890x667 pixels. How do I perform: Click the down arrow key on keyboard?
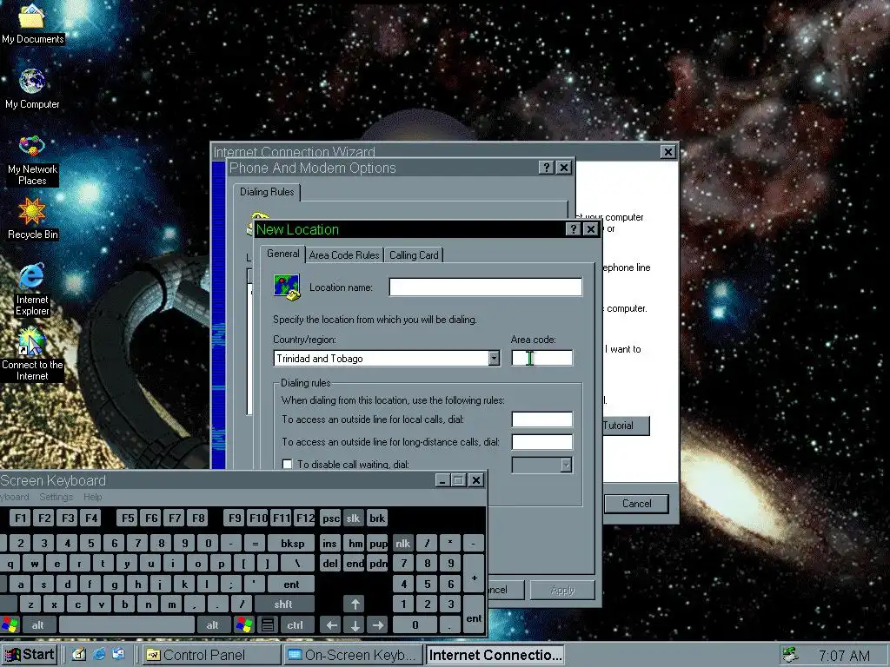click(355, 625)
